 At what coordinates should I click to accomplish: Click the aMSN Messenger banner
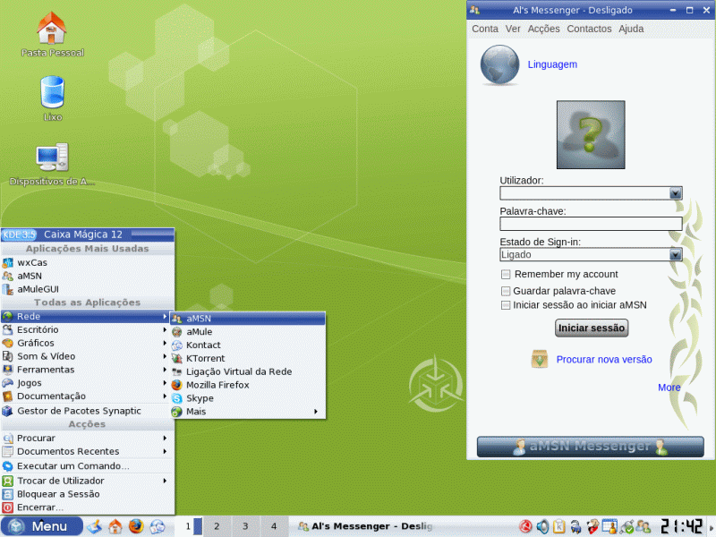tap(591, 446)
